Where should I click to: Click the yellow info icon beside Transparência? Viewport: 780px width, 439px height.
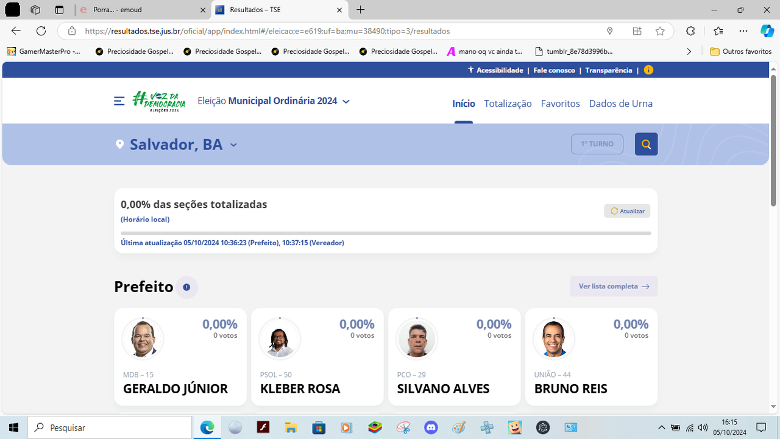[648, 70]
